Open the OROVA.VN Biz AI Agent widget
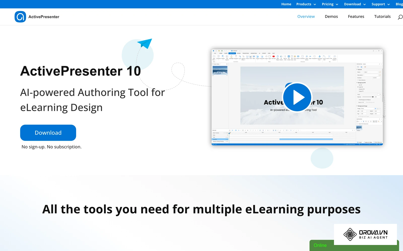 tap(365, 234)
